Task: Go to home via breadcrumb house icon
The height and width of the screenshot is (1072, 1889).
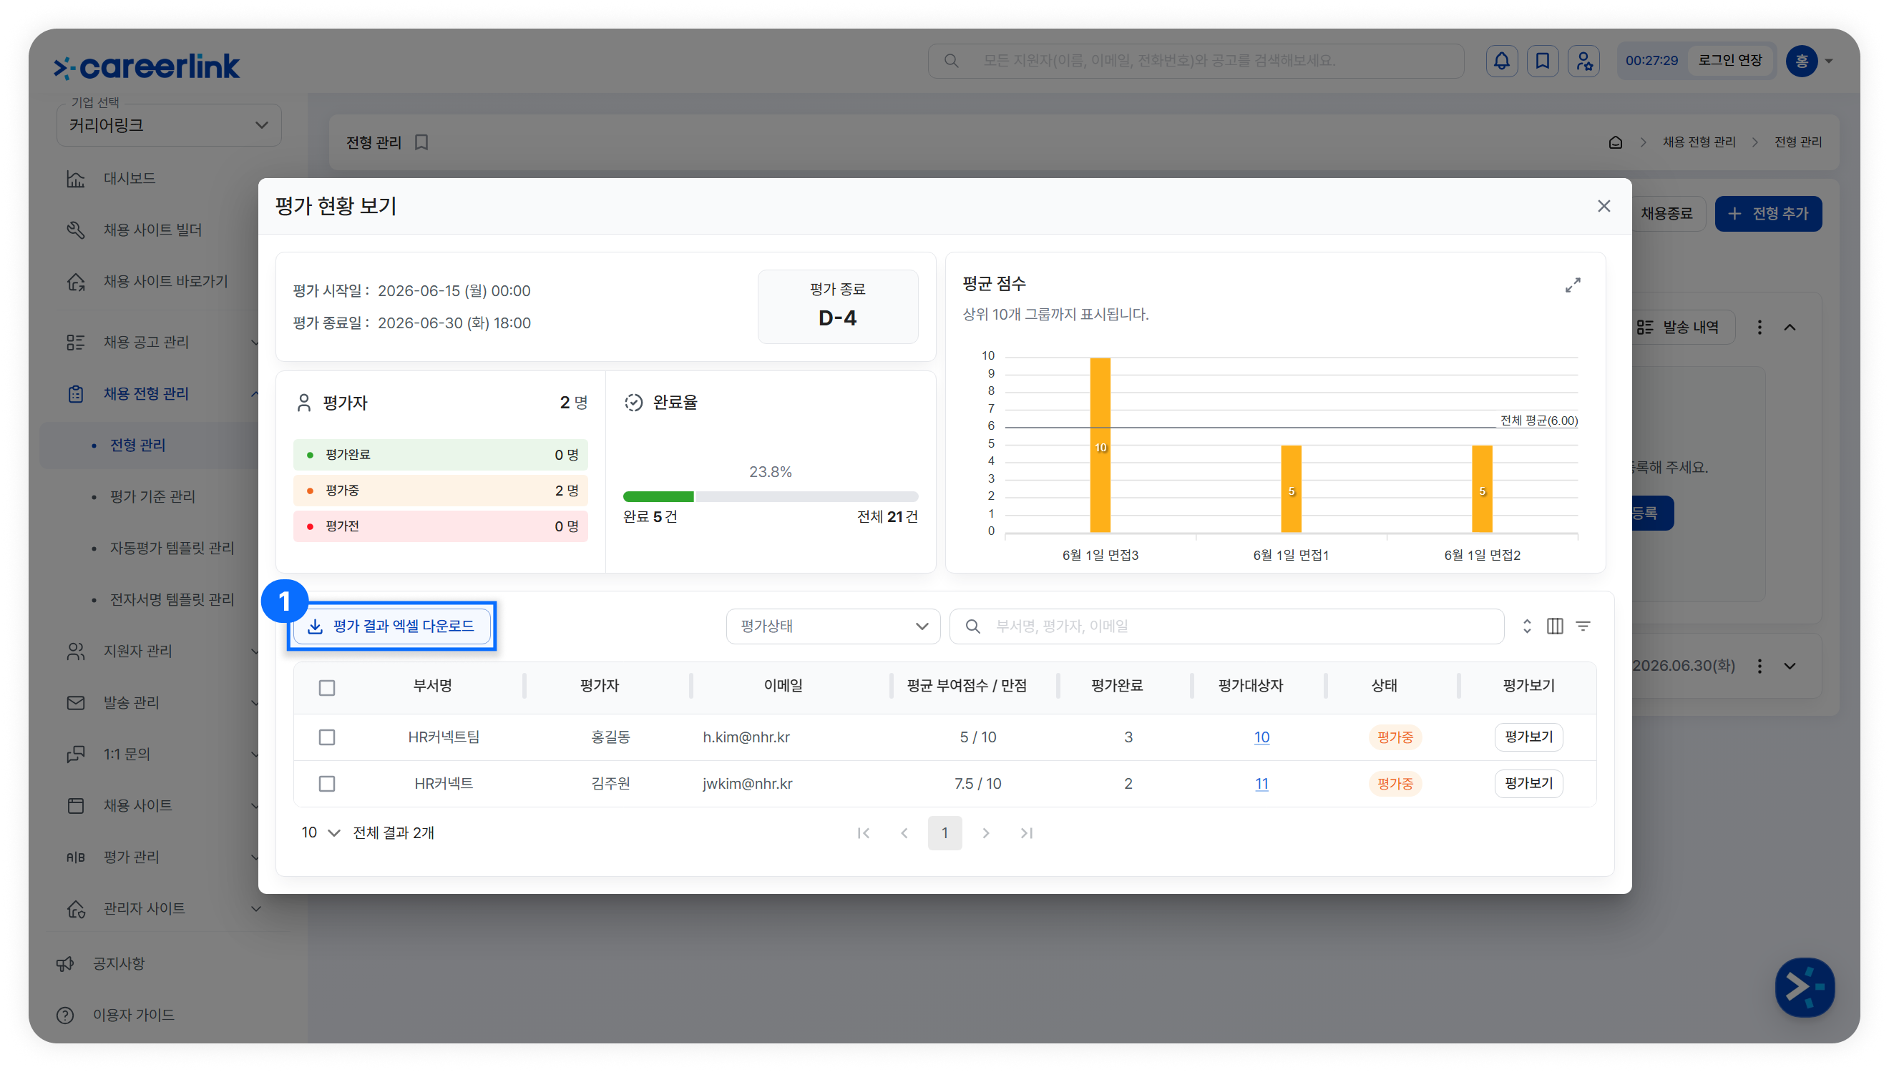Action: tap(1615, 142)
